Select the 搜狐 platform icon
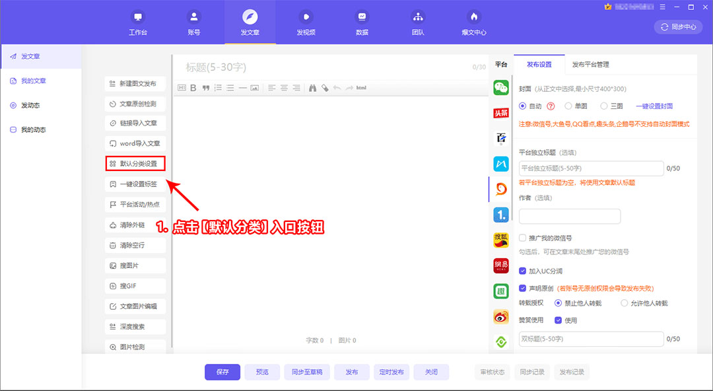This screenshot has height=391, width=713. click(500, 240)
